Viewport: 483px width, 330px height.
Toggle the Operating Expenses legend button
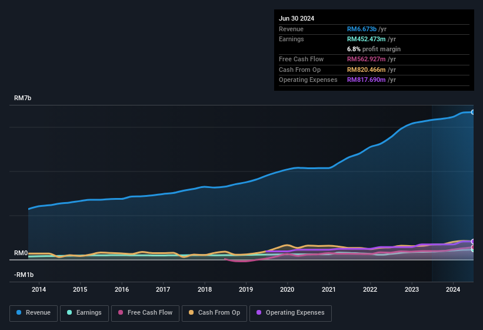coord(290,313)
